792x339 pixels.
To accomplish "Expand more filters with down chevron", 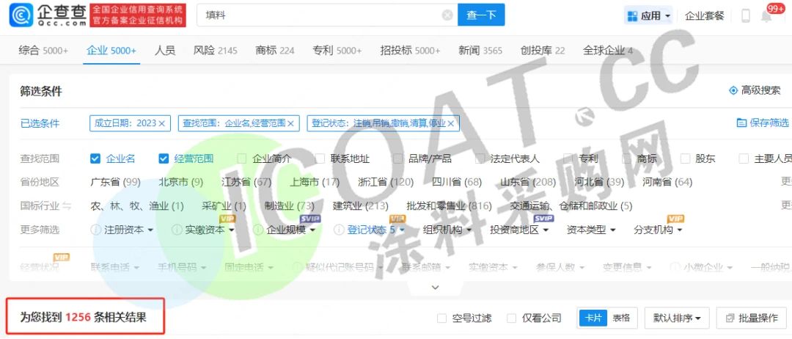I will coord(435,287).
